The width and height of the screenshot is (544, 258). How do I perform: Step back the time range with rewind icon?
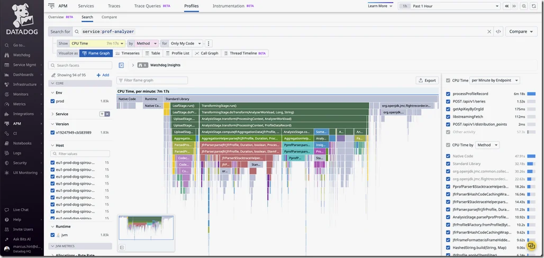[506, 6]
